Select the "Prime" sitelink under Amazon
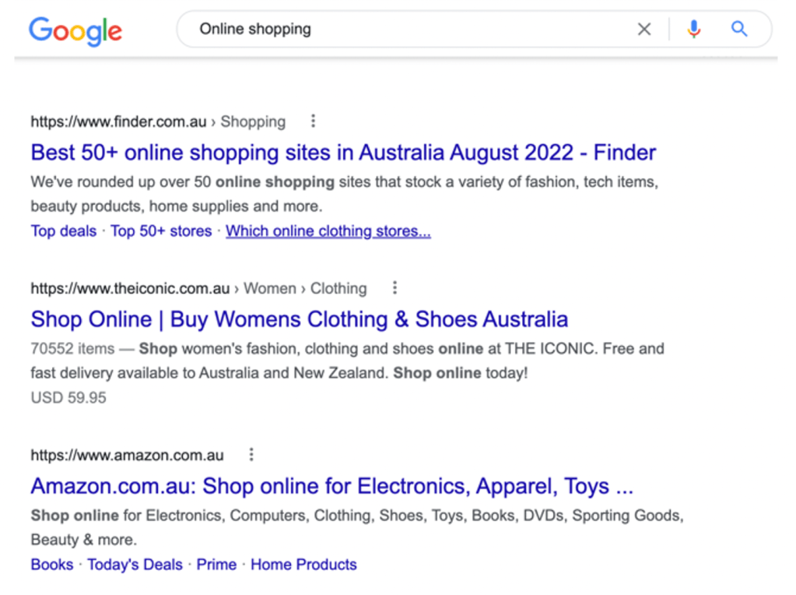 [216, 565]
